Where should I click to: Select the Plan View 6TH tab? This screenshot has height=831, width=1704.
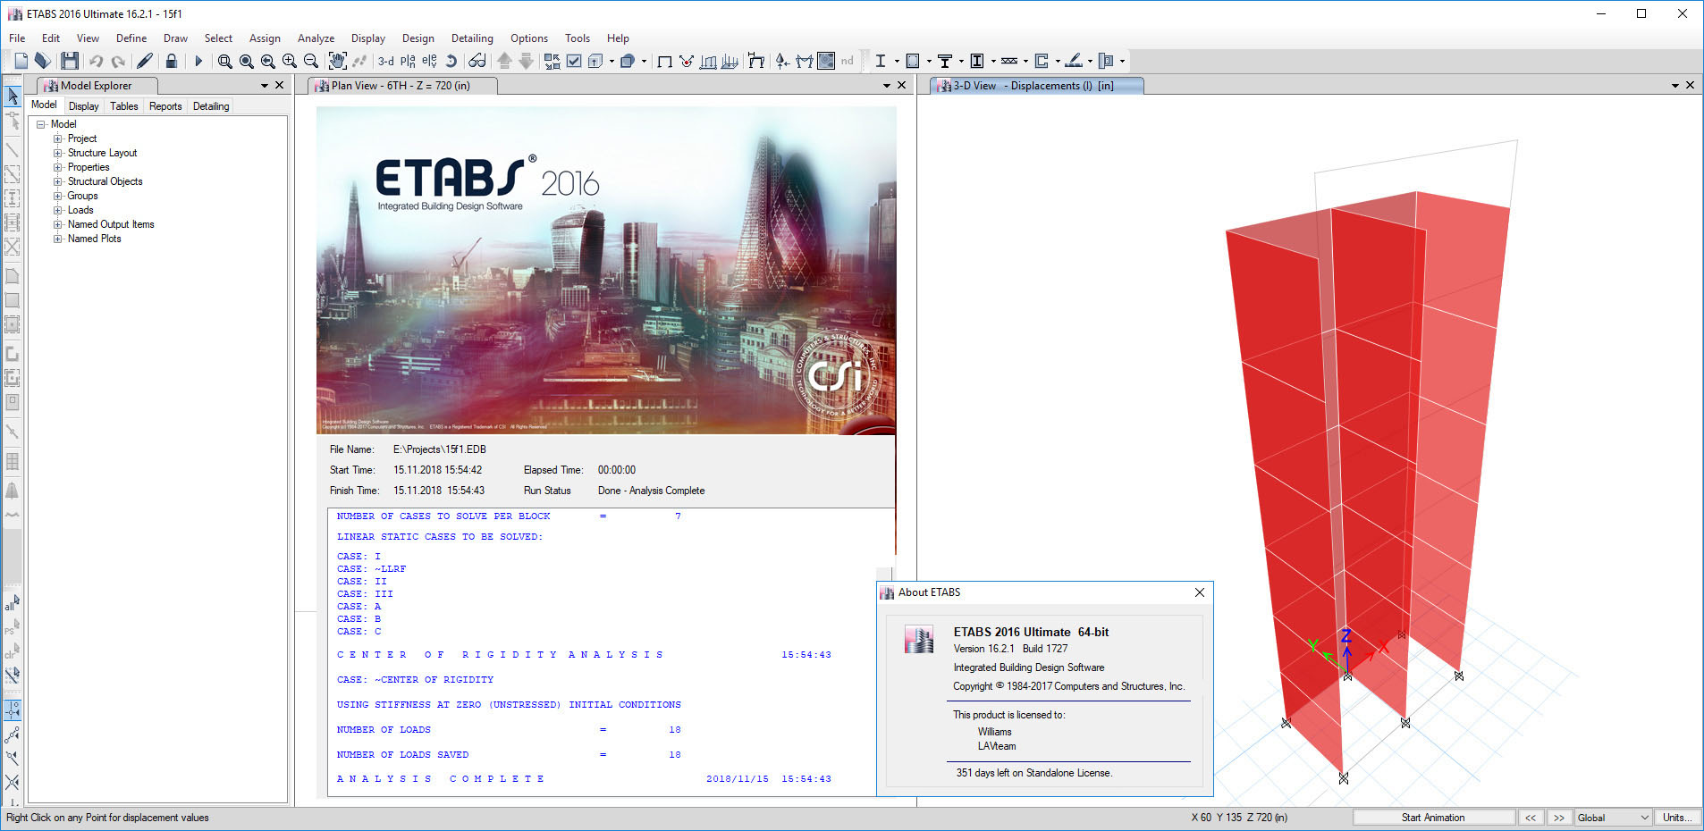402,86
